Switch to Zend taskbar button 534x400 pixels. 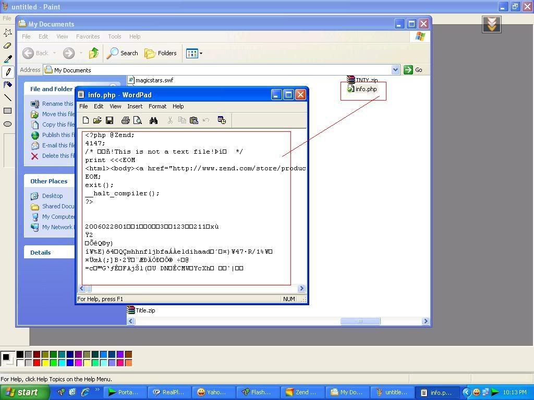click(303, 393)
